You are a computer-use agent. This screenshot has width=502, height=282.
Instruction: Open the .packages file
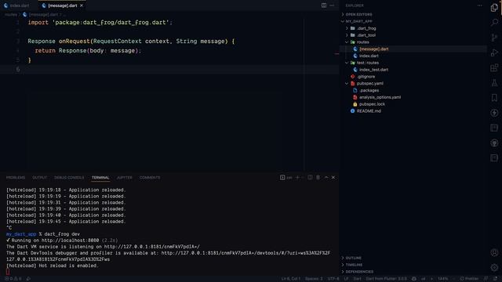click(x=369, y=91)
